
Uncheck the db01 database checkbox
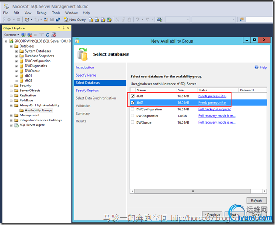(x=133, y=96)
